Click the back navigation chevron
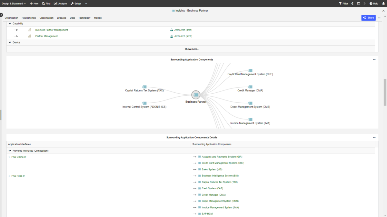The height and width of the screenshot is (217, 387). 352,4
